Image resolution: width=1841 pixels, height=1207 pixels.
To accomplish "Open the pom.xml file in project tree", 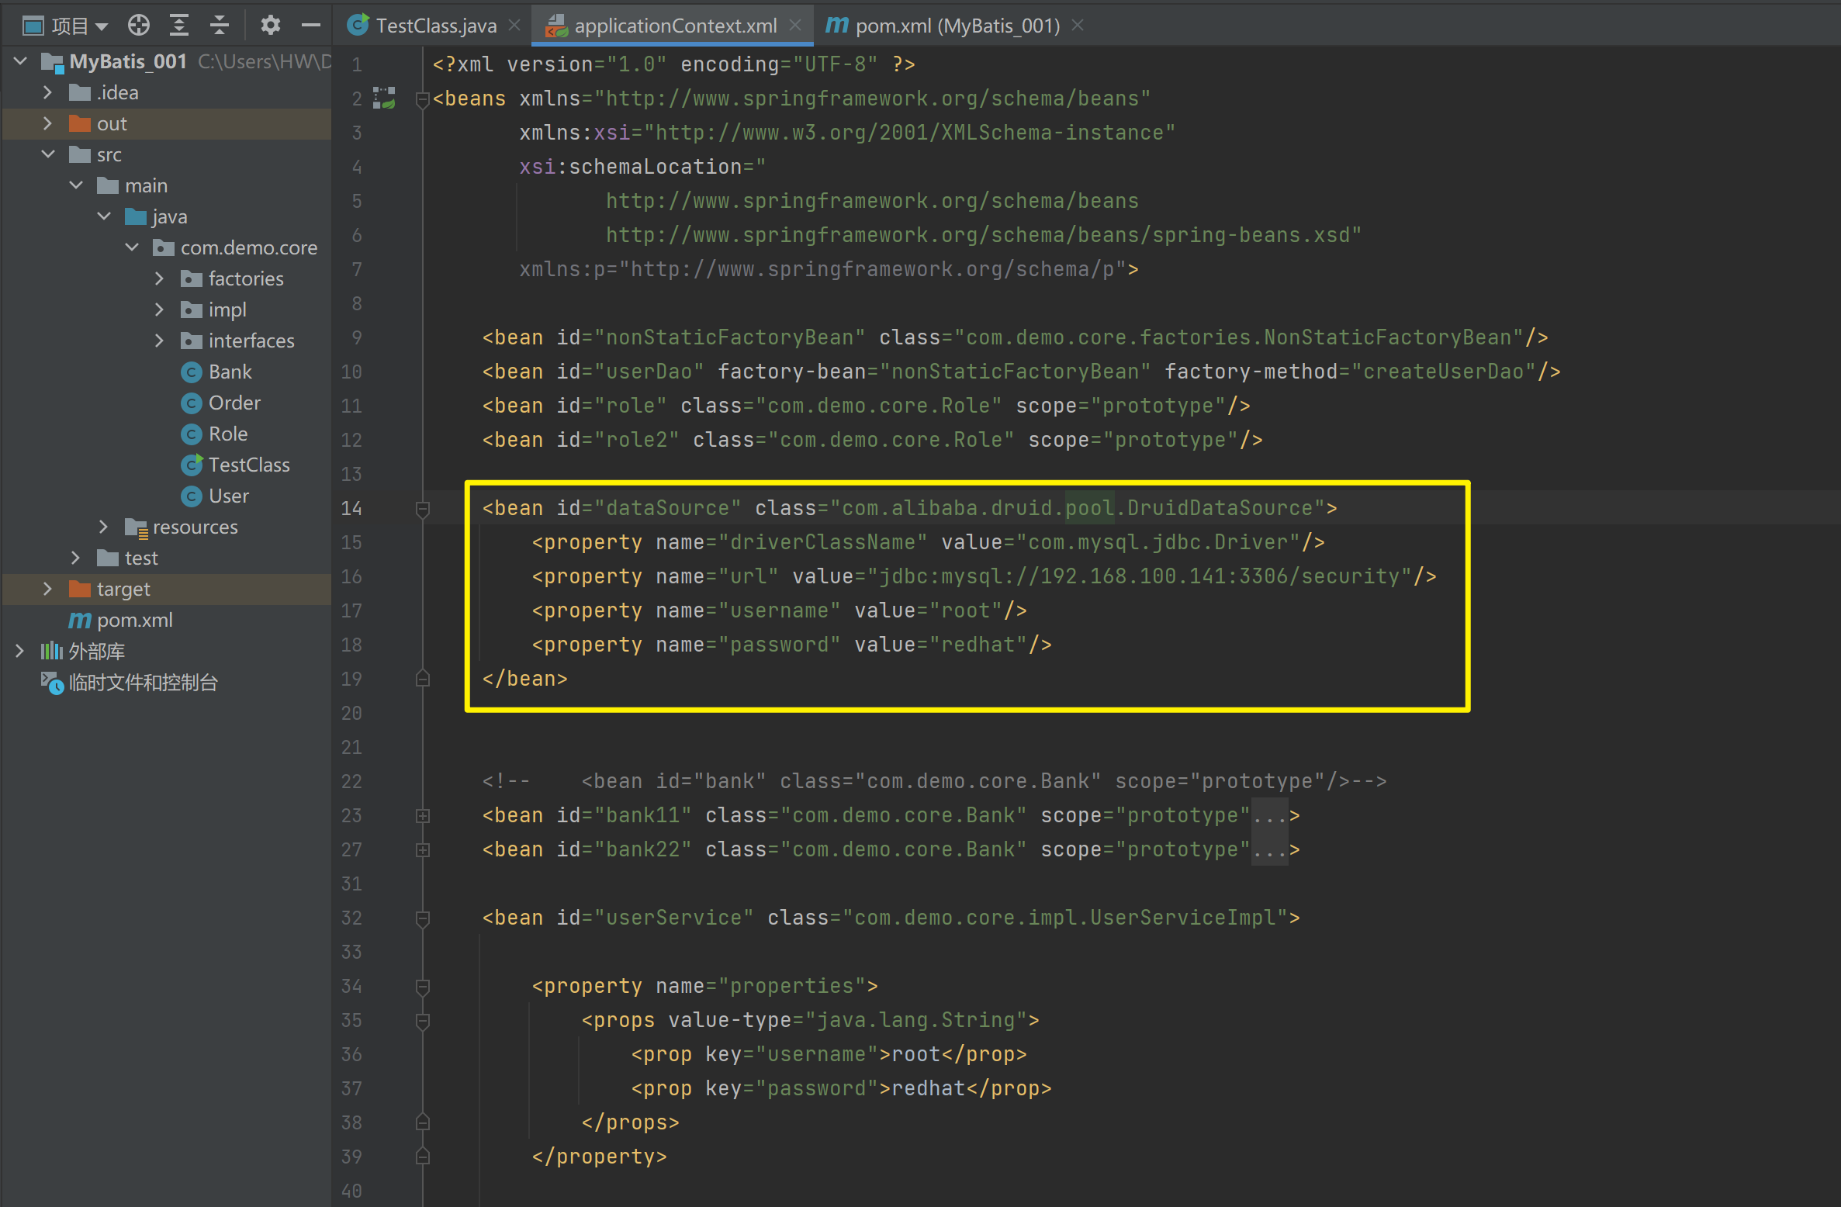I will (134, 620).
